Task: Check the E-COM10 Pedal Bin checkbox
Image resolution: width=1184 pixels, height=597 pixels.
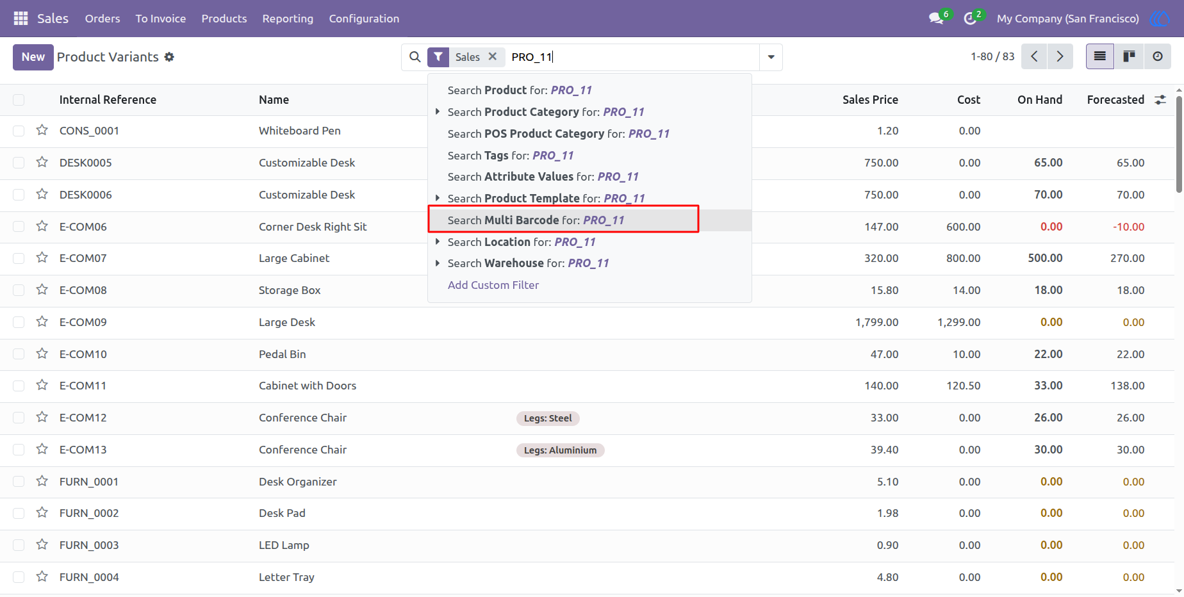Action: point(19,354)
